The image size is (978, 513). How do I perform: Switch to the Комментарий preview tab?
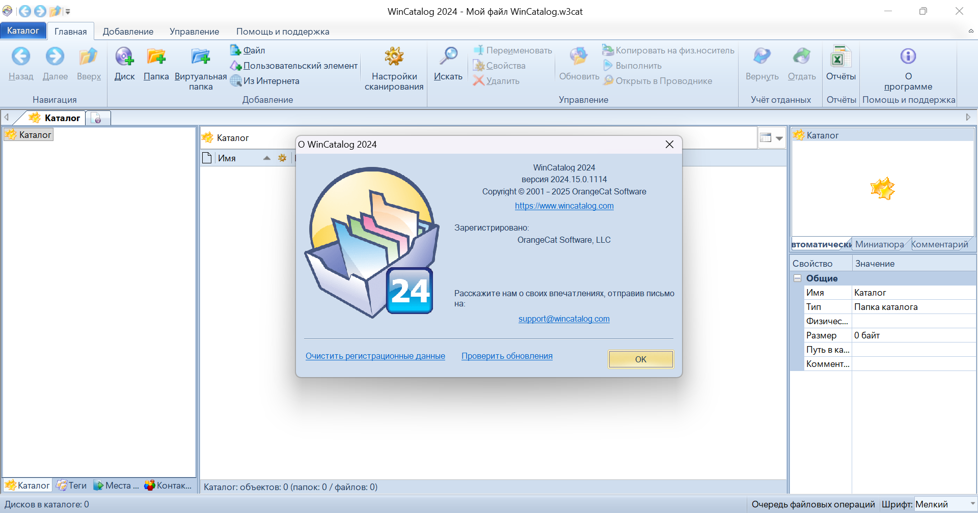click(x=940, y=244)
